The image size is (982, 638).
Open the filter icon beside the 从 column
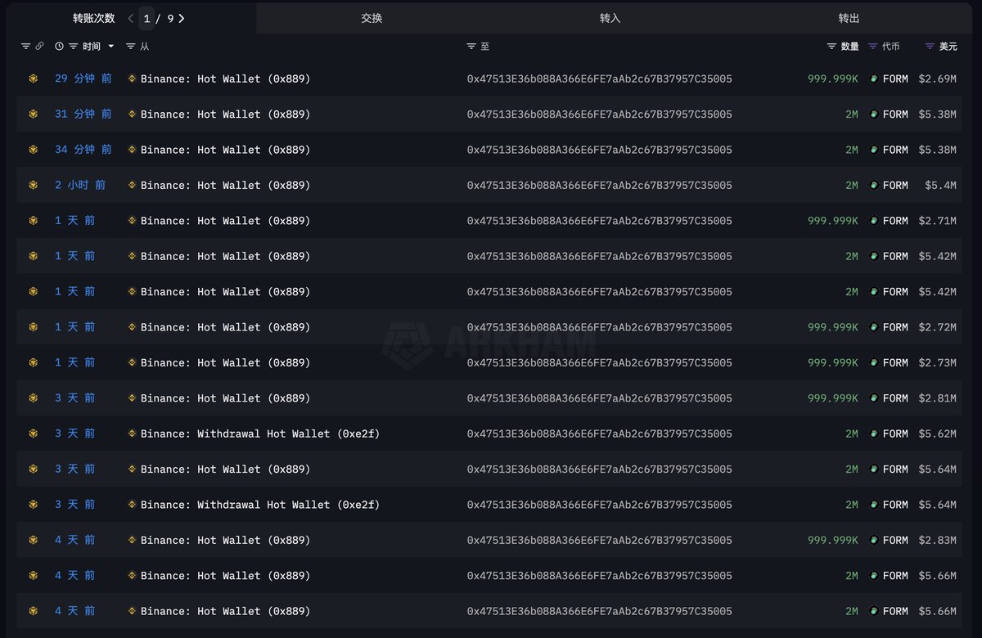(130, 47)
